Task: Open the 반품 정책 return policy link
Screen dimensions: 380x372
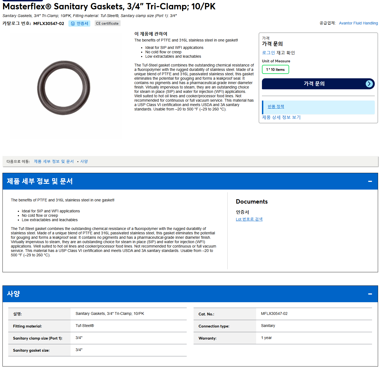Action: pyautogui.click(x=276, y=107)
